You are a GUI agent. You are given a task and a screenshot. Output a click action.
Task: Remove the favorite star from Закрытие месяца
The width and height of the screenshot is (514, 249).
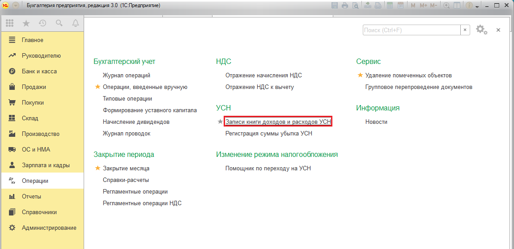(97, 169)
